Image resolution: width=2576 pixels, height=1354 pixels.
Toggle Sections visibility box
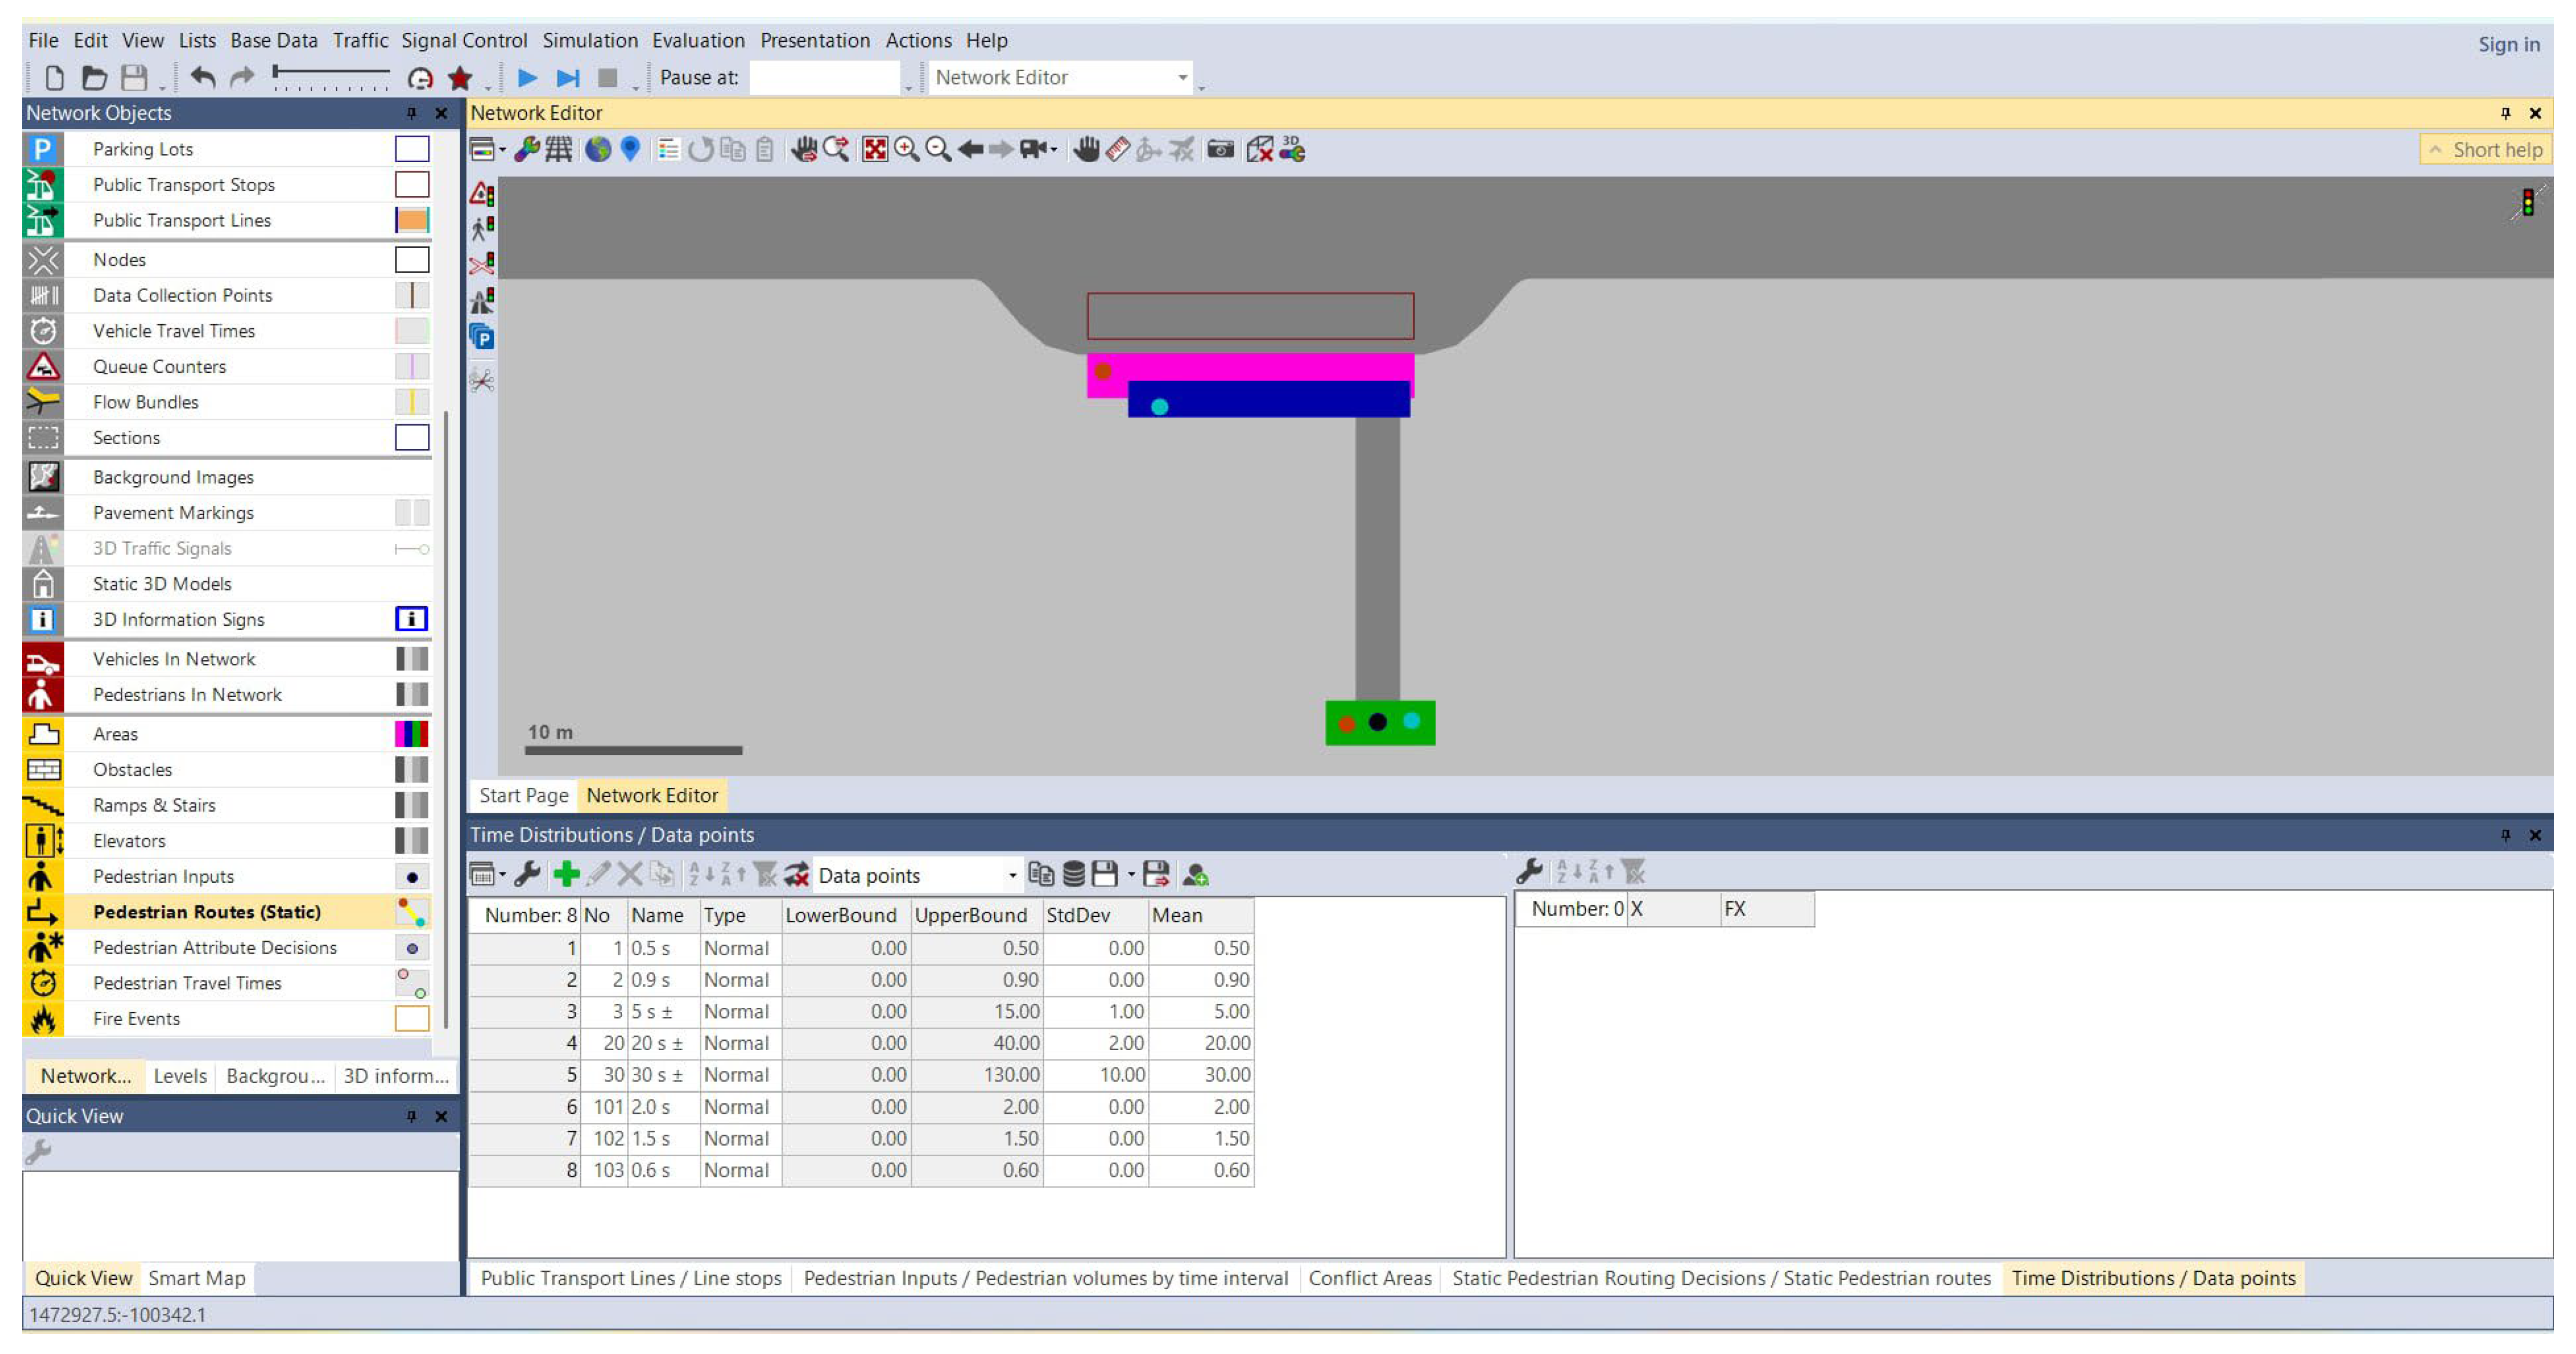pyautogui.click(x=411, y=438)
